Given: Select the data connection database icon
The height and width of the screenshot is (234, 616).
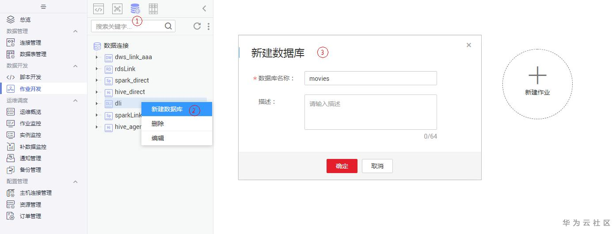Looking at the screenshot, I should (135, 8).
